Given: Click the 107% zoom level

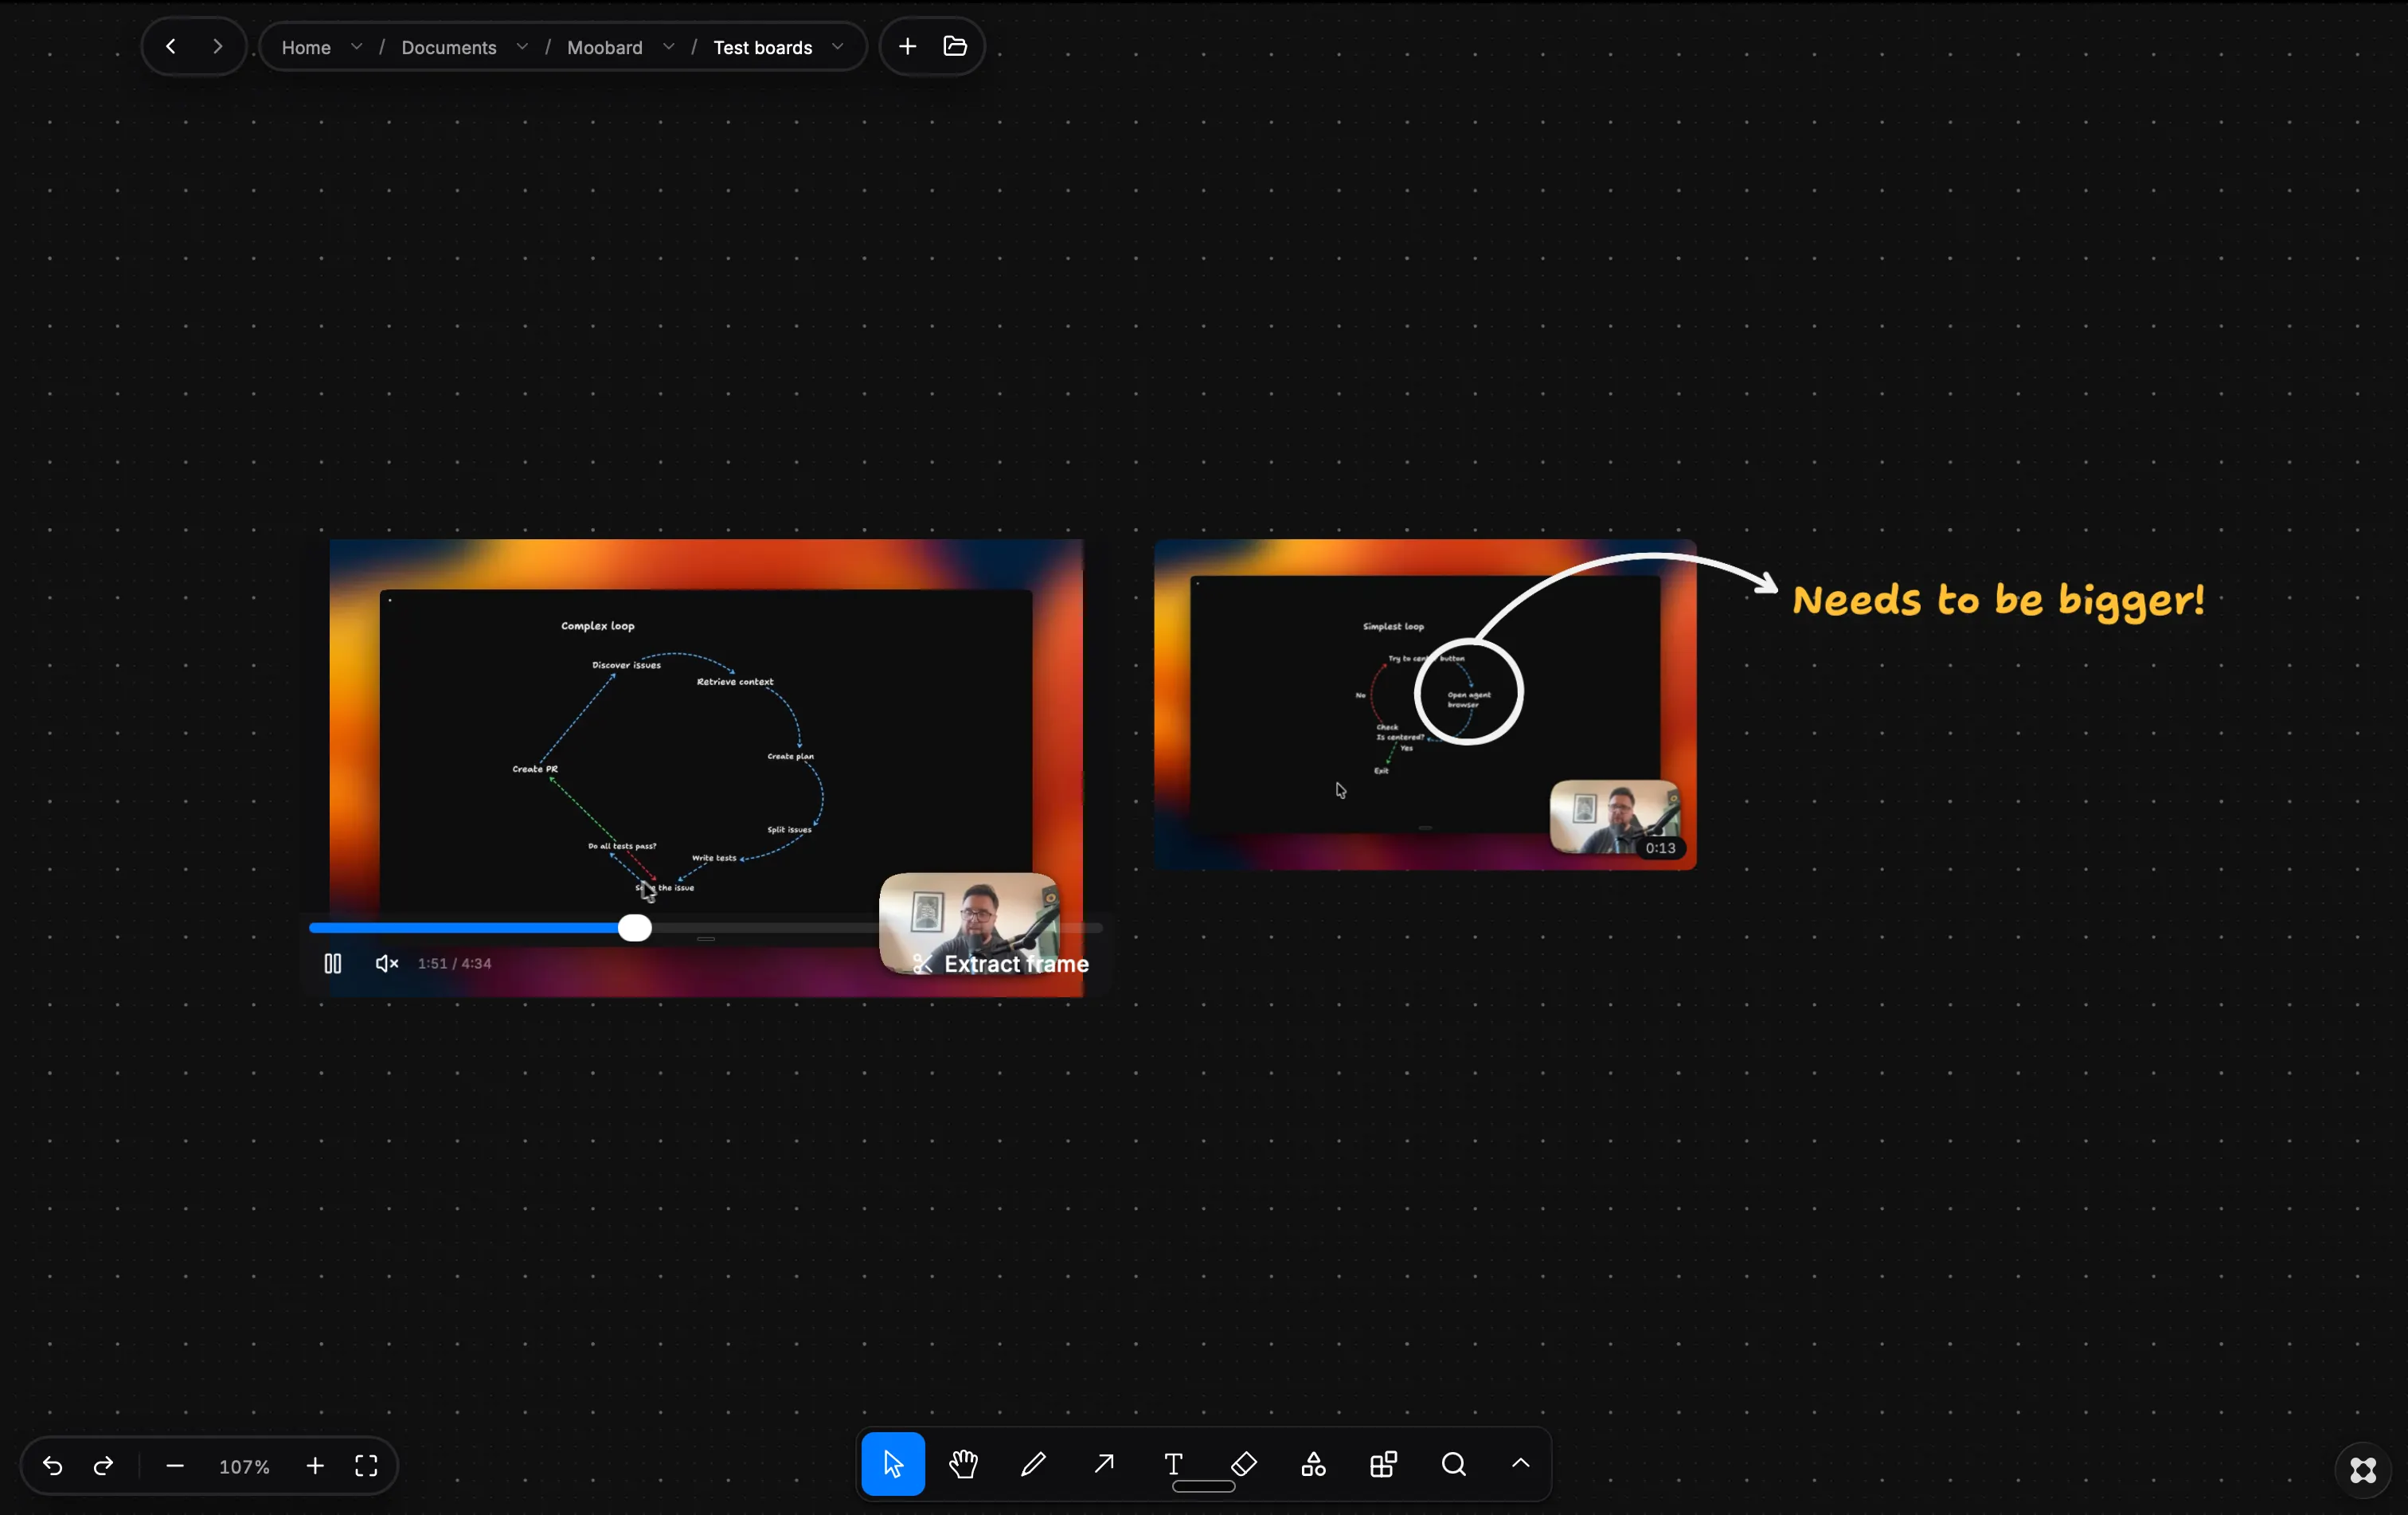Looking at the screenshot, I should (244, 1467).
